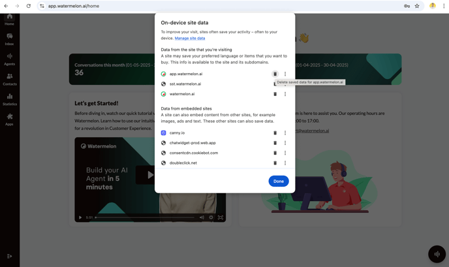Expand the sidebar with the bottom arrow icon
This screenshot has width=449, height=267.
9,256
